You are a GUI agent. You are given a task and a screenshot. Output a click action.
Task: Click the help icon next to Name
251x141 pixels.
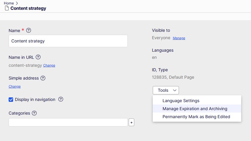[x=29, y=30]
